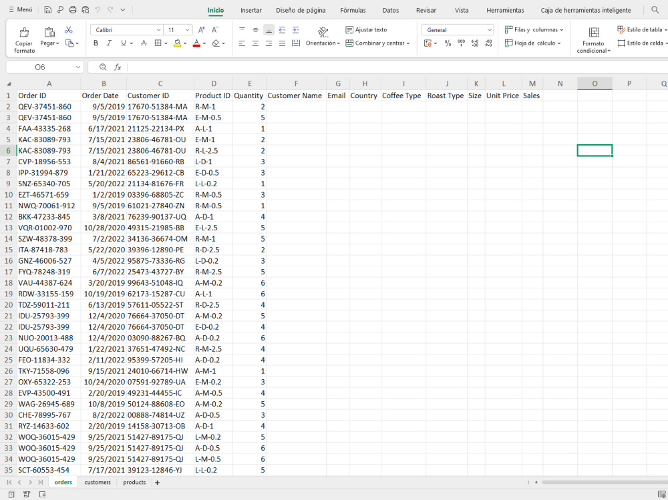Switch to the customers sheet tab
Viewport: 668px width, 500px height.
(98, 482)
